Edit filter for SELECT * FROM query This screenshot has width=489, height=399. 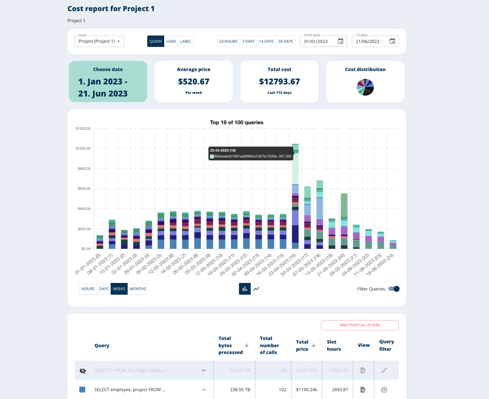pos(384,370)
